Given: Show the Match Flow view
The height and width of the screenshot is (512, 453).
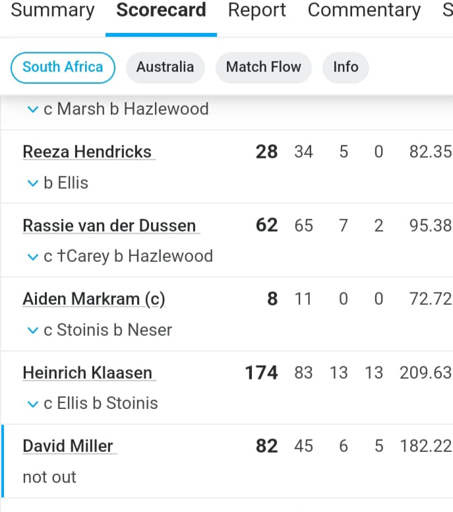Looking at the screenshot, I should [x=263, y=67].
